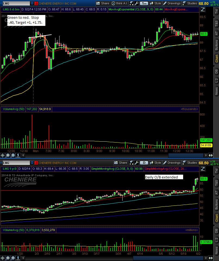The width and height of the screenshot is (219, 261).
Task: Open think A.I. in top chart
Action: click(119, 3)
